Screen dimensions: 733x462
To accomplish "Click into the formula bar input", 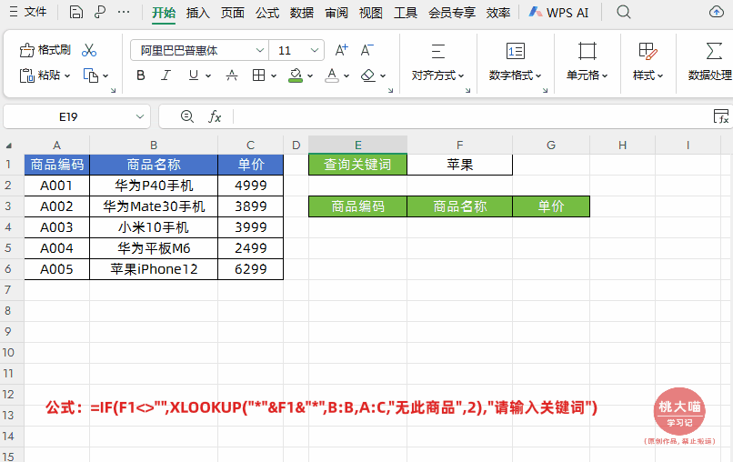I will pos(471,116).
